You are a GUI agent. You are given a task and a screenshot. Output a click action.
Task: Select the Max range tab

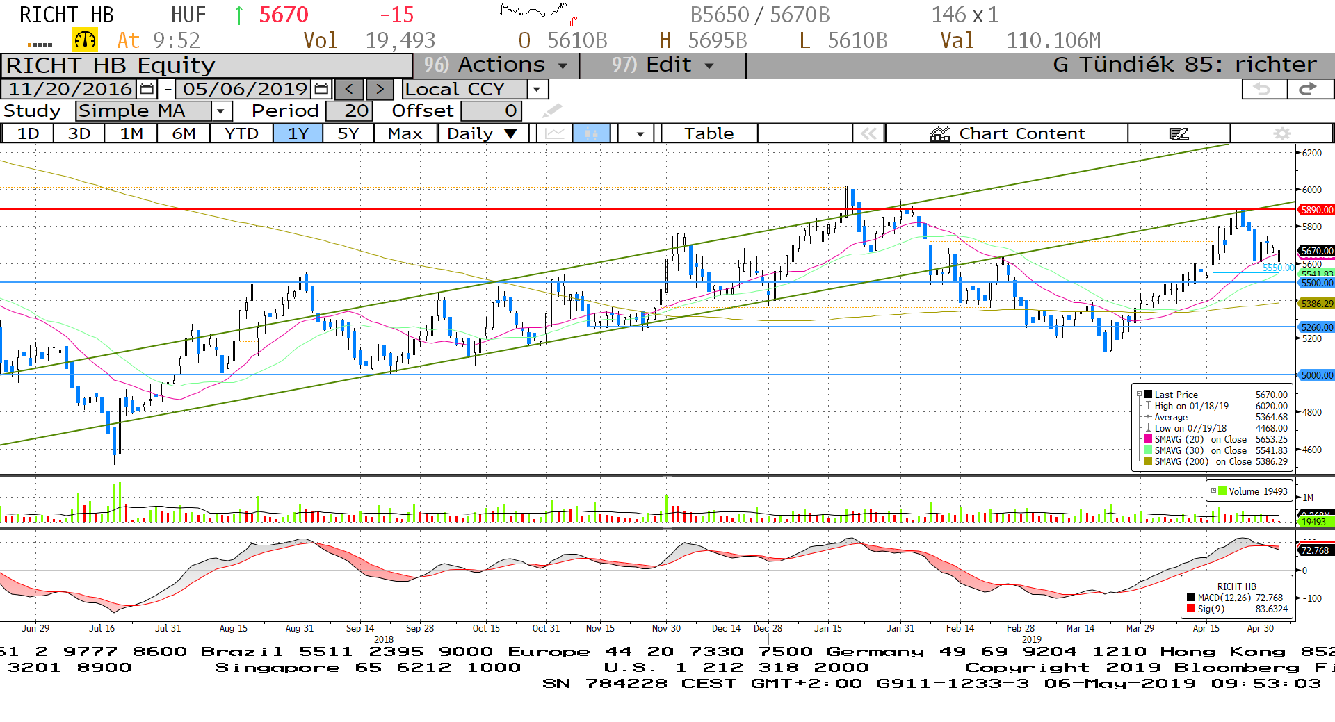pos(405,133)
